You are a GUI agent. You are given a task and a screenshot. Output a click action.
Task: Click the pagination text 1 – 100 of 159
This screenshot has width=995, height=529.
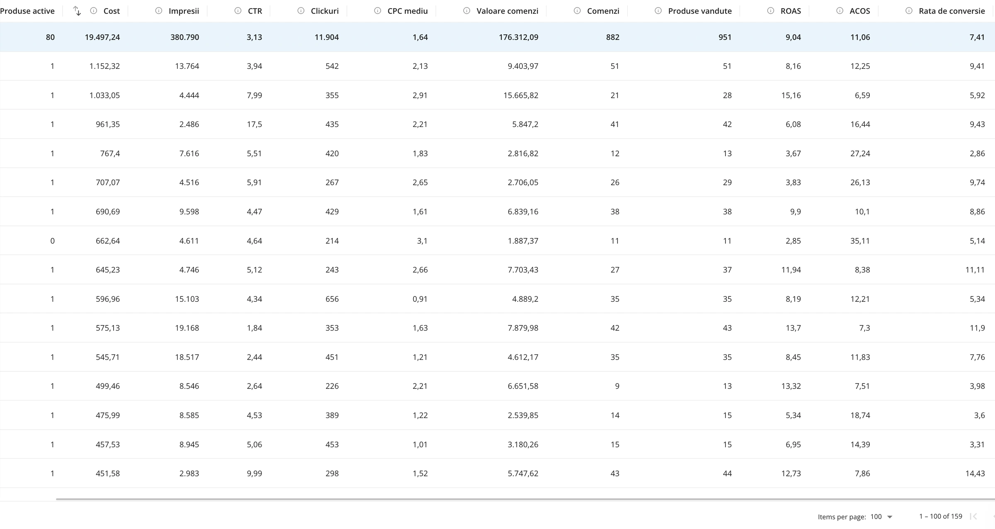(x=941, y=516)
